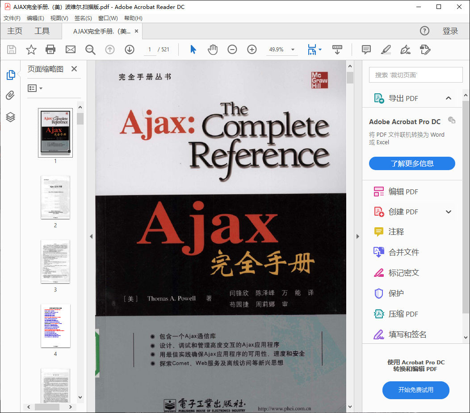Select the Hand tool

point(213,50)
